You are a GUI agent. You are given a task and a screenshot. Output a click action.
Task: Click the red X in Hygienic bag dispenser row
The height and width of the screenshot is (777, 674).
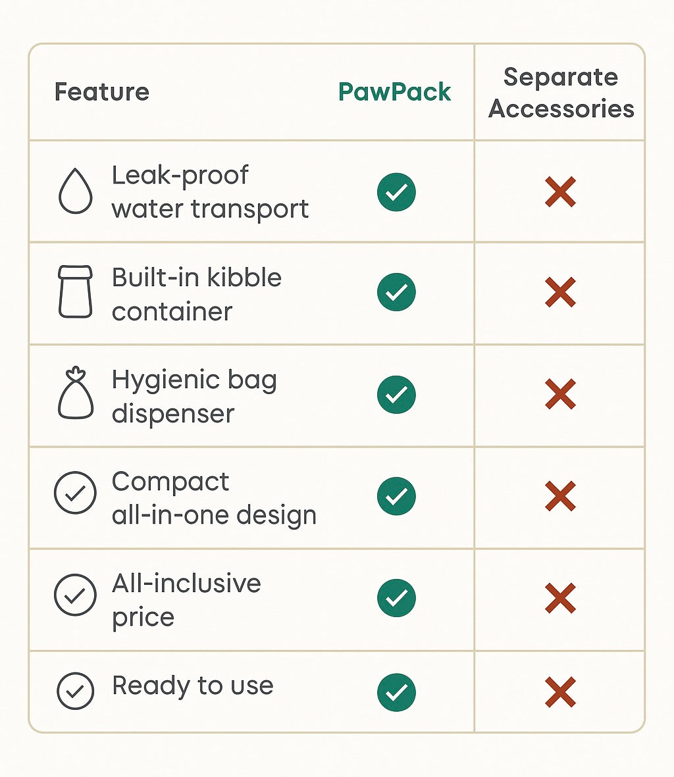(560, 394)
